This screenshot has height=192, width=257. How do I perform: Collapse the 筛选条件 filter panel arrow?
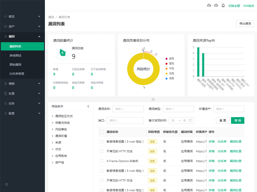click(88, 106)
